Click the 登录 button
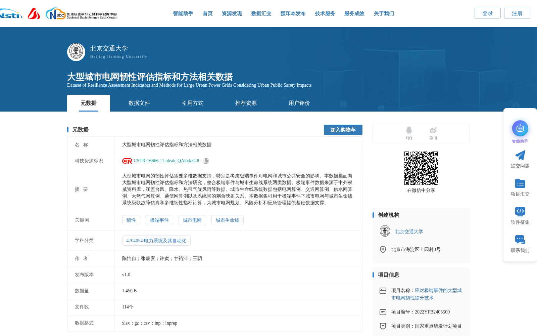Image resolution: width=537 pixels, height=336 pixels. (x=488, y=13)
